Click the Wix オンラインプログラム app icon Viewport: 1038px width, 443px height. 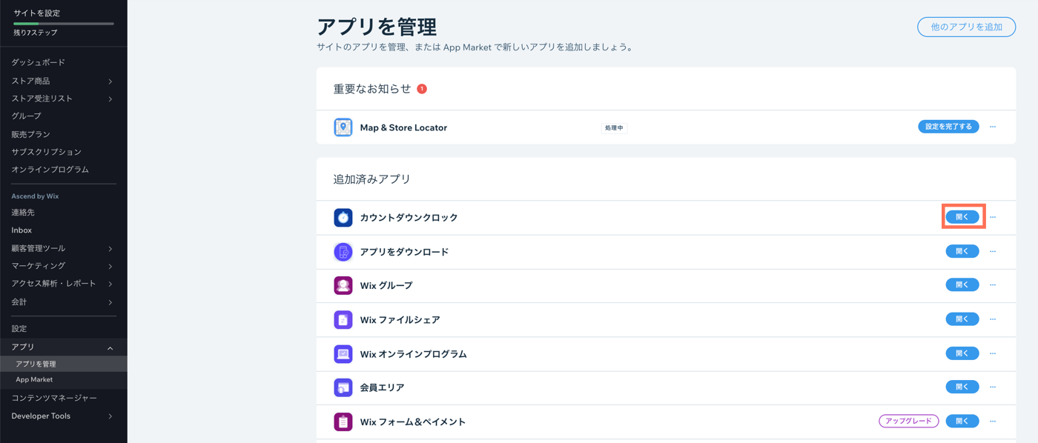point(343,354)
